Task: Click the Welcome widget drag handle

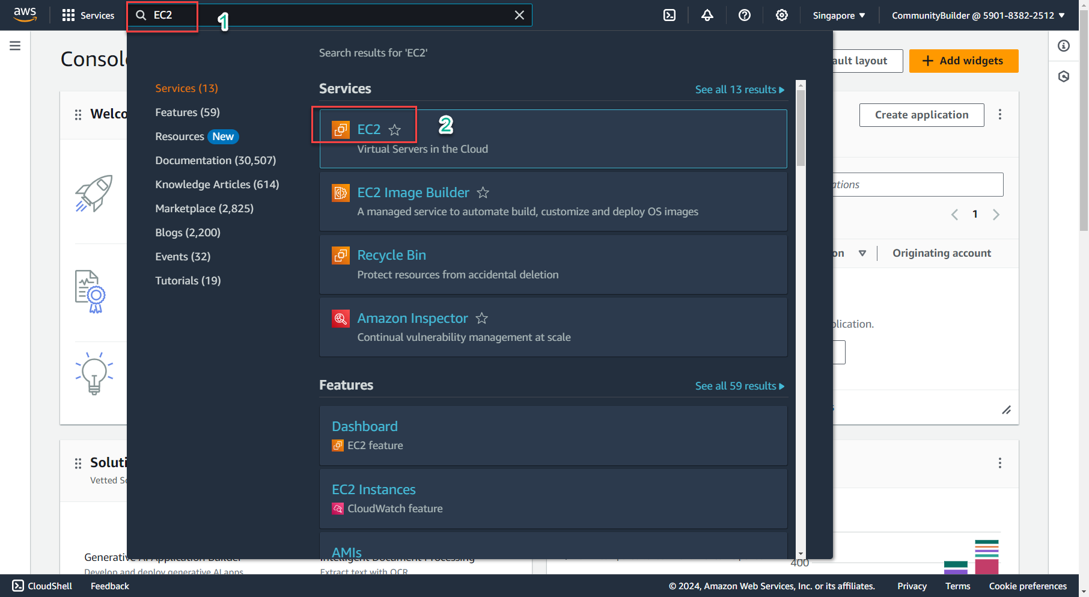Action: [x=78, y=114]
